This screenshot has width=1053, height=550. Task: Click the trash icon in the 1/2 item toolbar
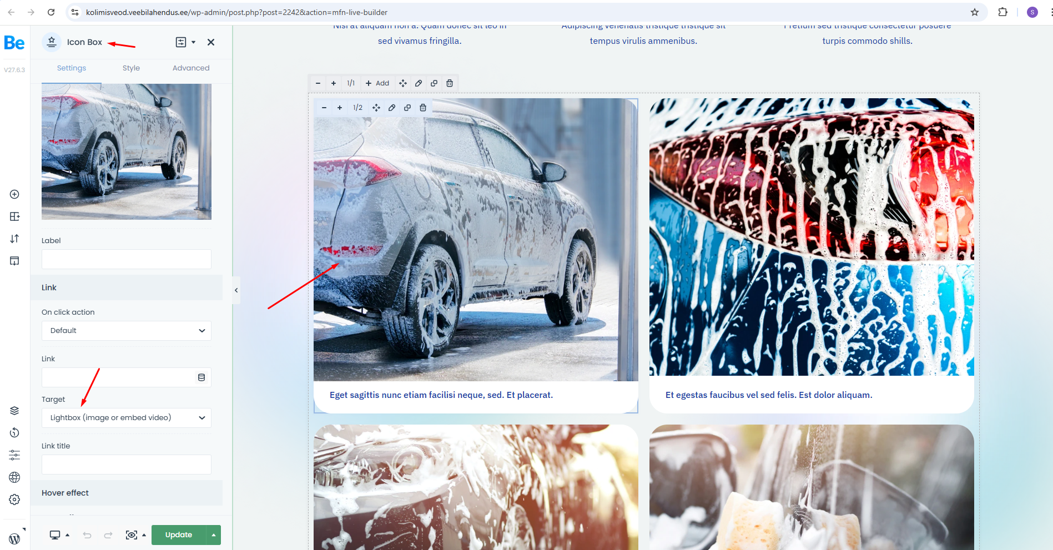coord(423,108)
